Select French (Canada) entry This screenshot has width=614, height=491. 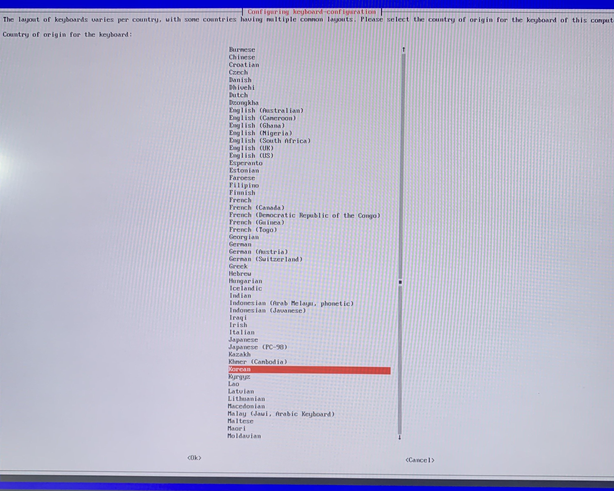click(x=257, y=208)
